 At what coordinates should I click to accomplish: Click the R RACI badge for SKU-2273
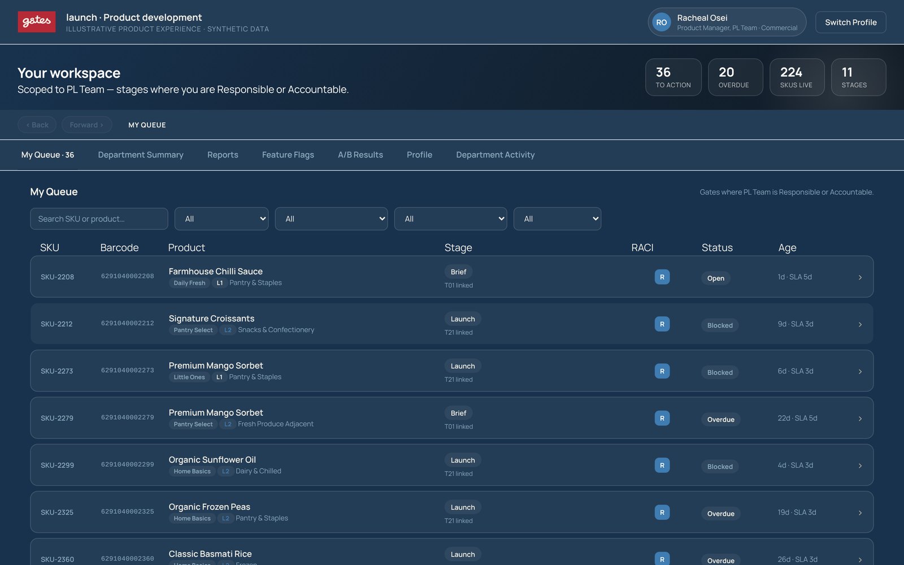tap(662, 371)
